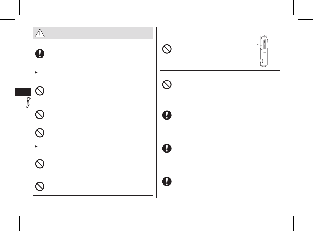Select the Česky language side label

click(x=28, y=103)
